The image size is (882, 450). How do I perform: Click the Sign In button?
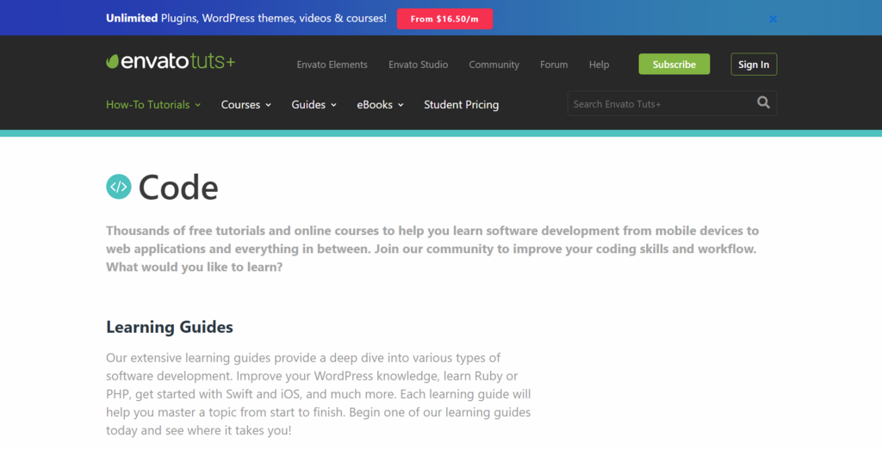click(753, 64)
